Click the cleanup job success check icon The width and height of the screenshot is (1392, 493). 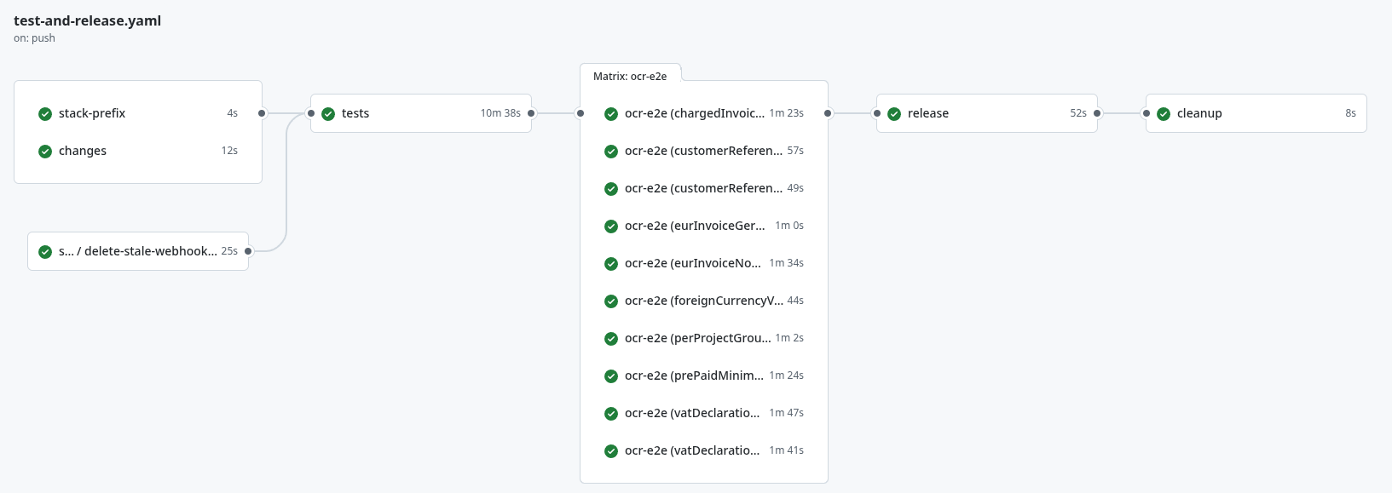click(x=1164, y=114)
